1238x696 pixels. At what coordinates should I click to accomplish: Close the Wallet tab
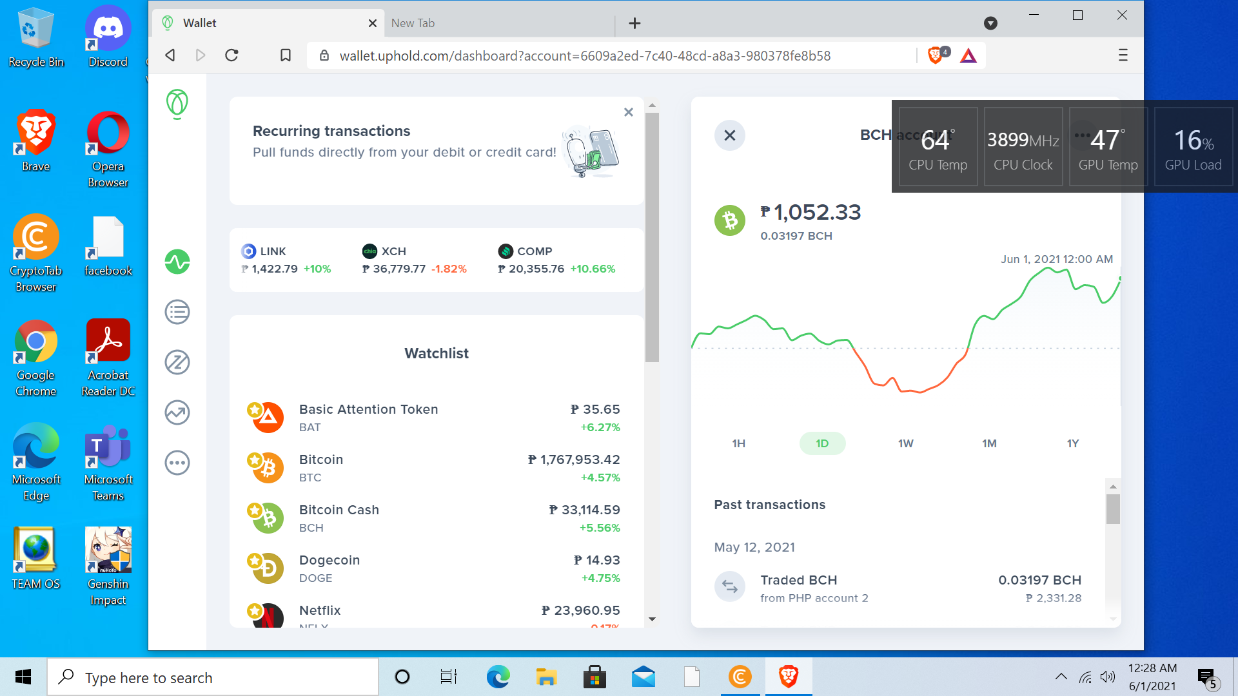click(373, 23)
